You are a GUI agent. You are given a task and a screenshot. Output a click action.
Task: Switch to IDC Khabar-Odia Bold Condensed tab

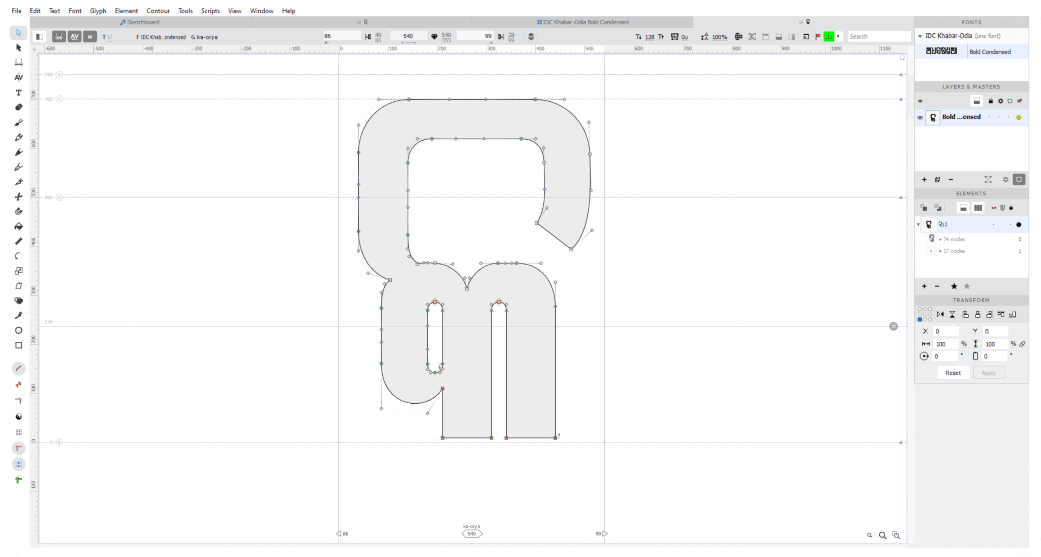(x=582, y=22)
